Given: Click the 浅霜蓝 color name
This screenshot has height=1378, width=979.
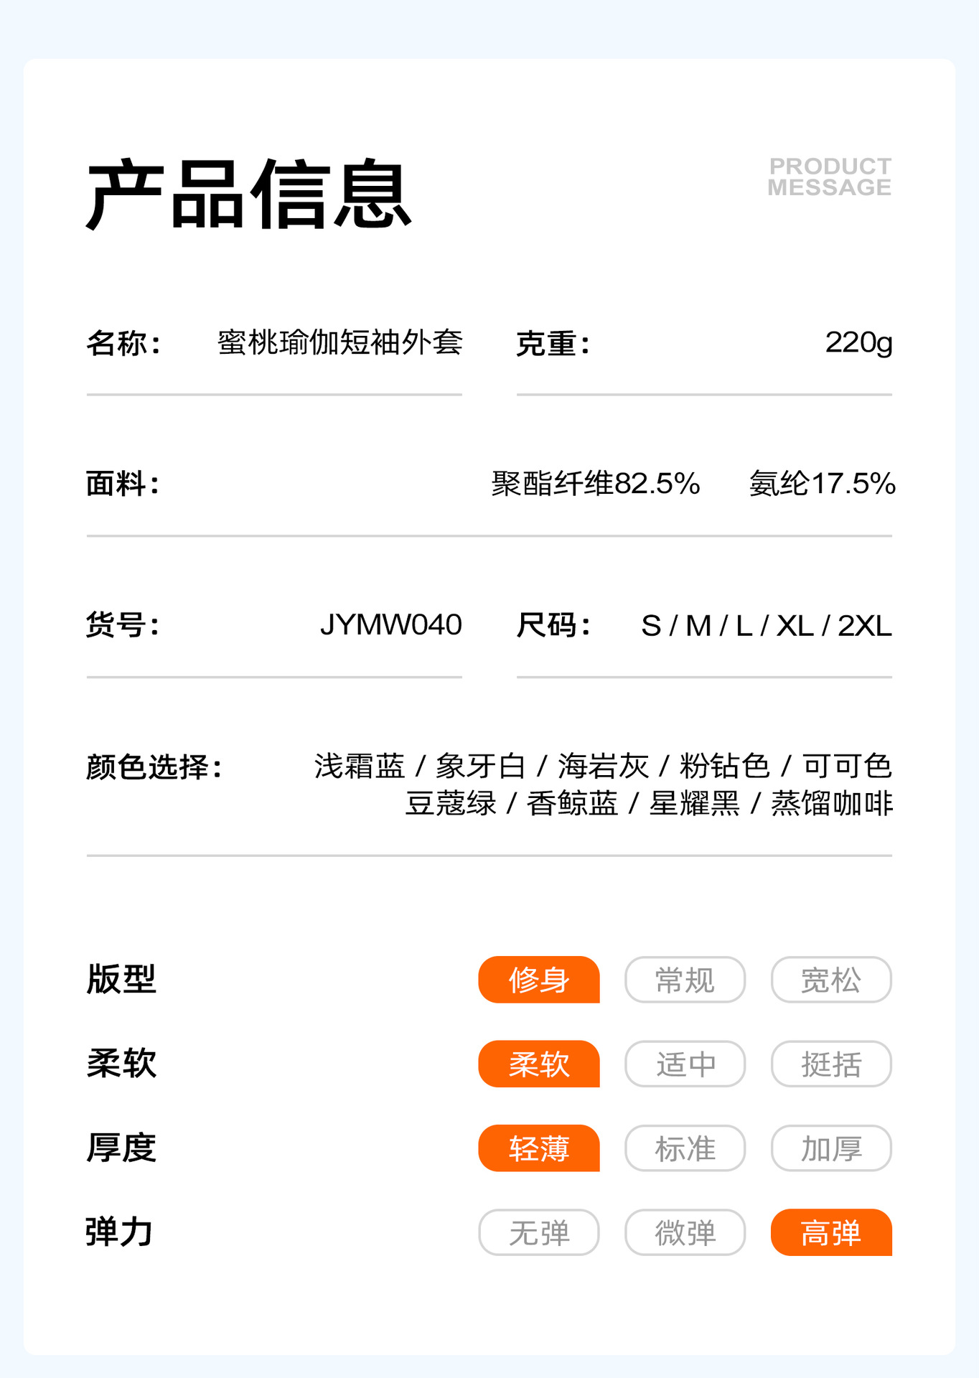Looking at the screenshot, I should pyautogui.click(x=360, y=767).
